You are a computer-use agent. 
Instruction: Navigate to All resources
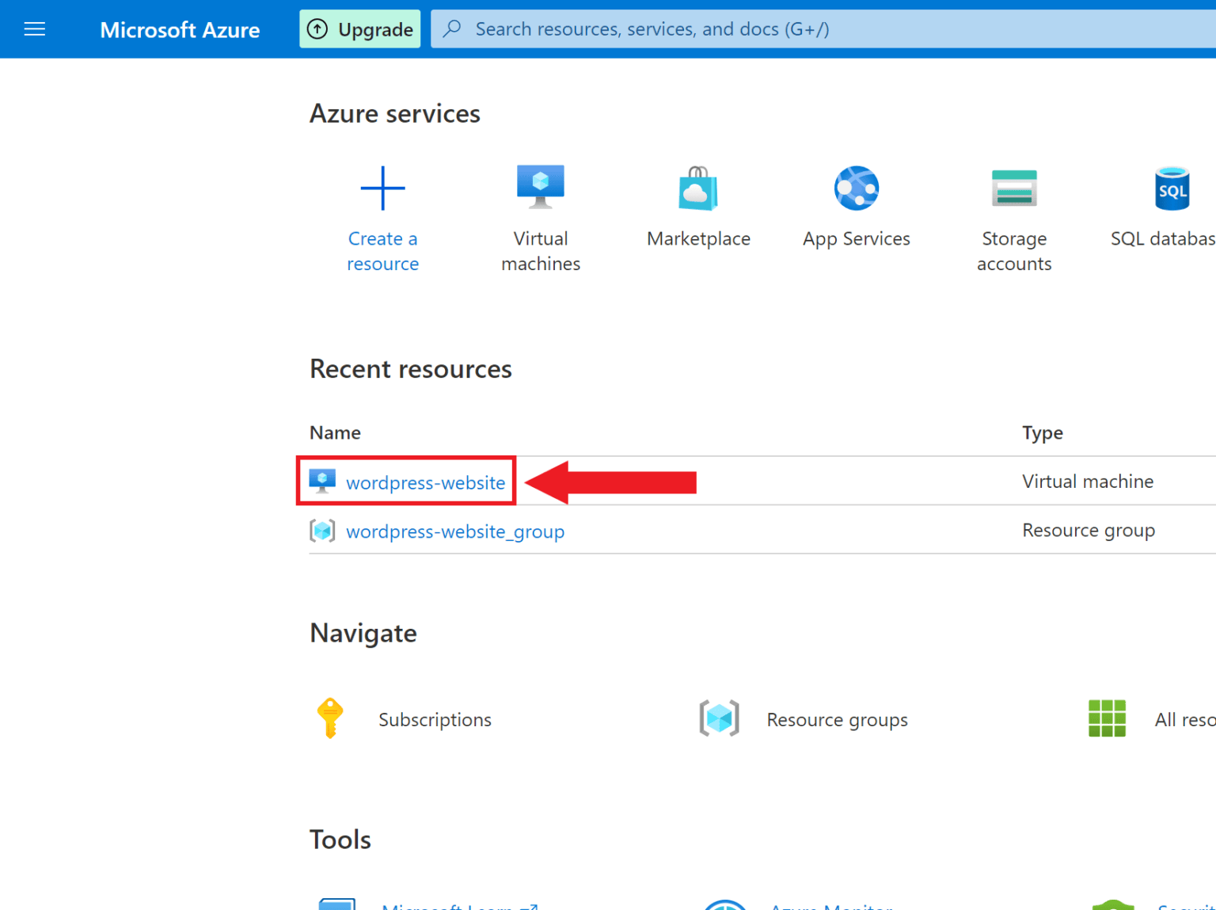coord(1185,719)
